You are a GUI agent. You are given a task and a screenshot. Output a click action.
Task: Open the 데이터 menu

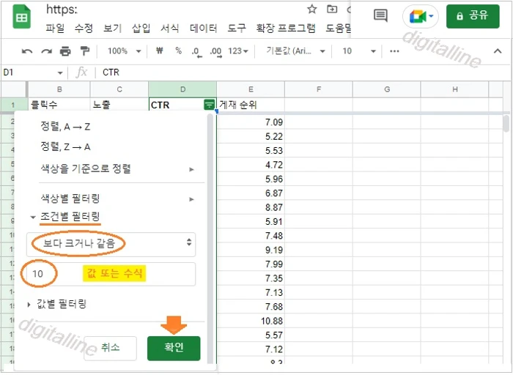203,29
